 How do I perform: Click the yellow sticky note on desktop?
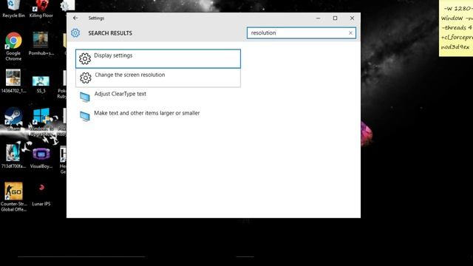tap(456, 28)
